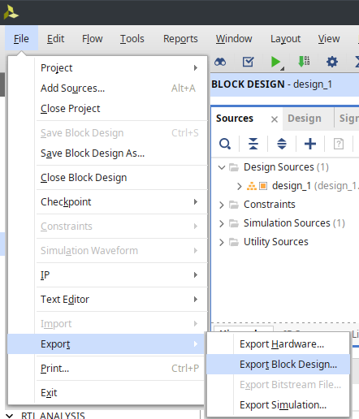
Task: Click Expand All icon in Sources panel
Action: tap(282, 144)
